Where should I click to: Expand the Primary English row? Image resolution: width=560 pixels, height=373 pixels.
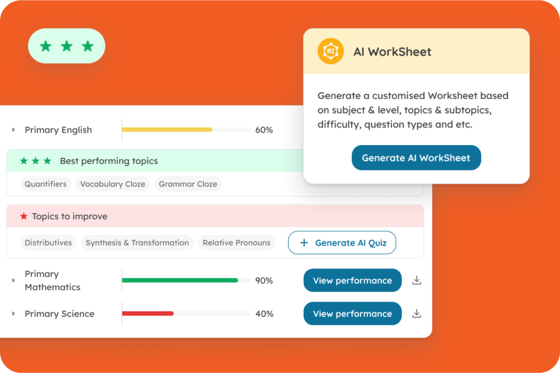coord(14,130)
